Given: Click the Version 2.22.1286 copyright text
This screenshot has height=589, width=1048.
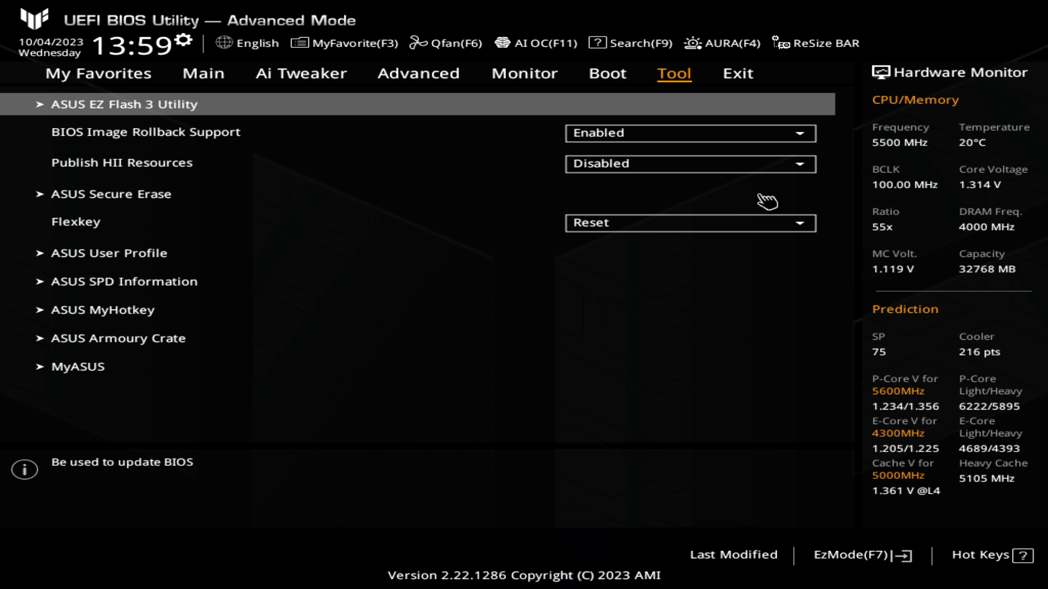Looking at the screenshot, I should coord(524,575).
